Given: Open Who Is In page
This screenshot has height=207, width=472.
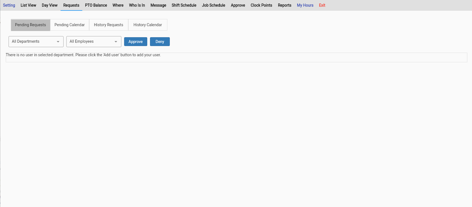Looking at the screenshot, I should [137, 5].
